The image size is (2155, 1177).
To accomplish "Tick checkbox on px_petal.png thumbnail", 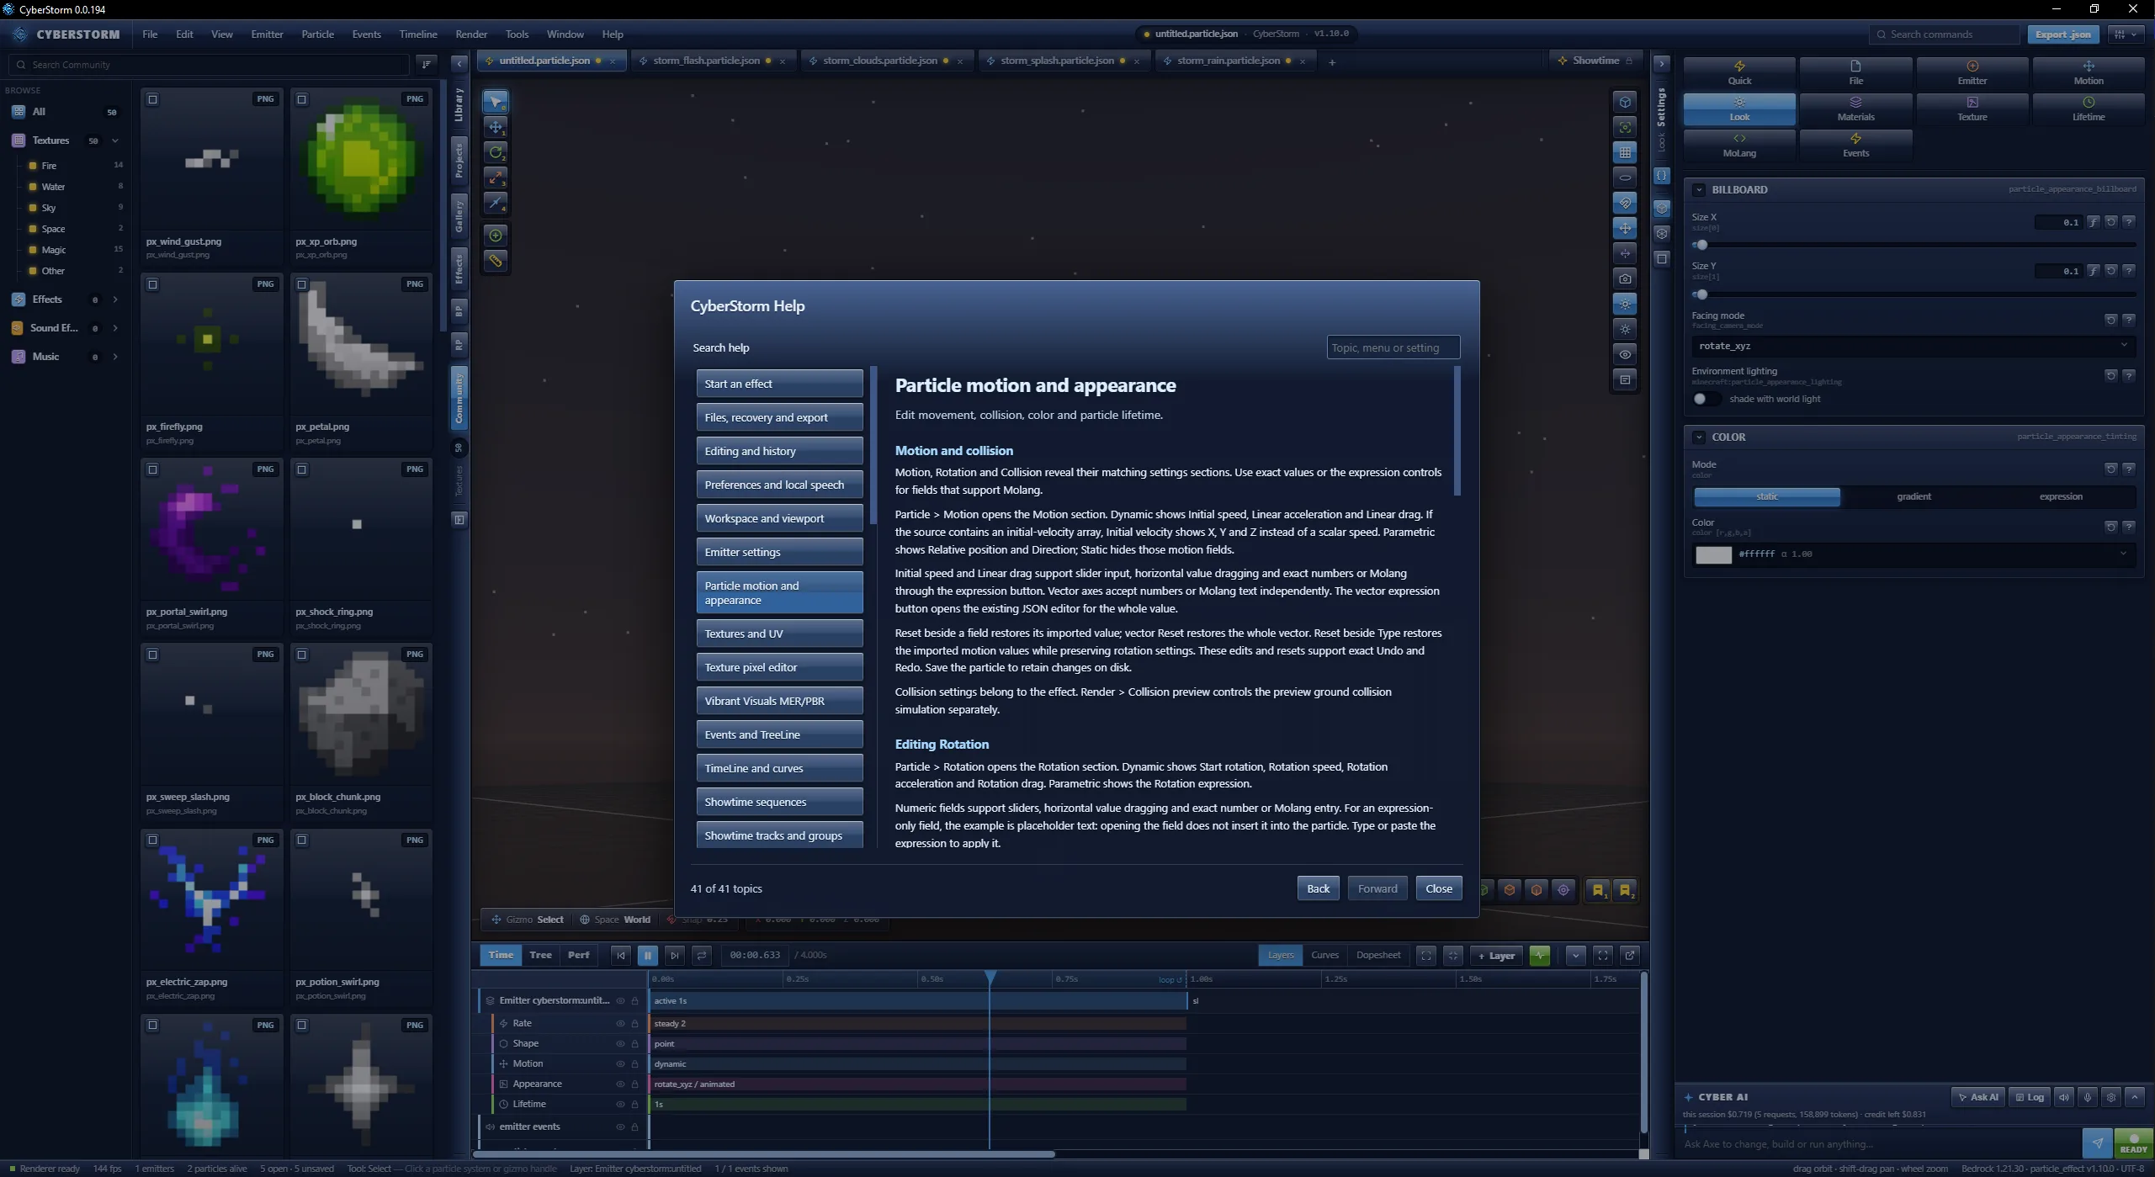I will click(301, 284).
